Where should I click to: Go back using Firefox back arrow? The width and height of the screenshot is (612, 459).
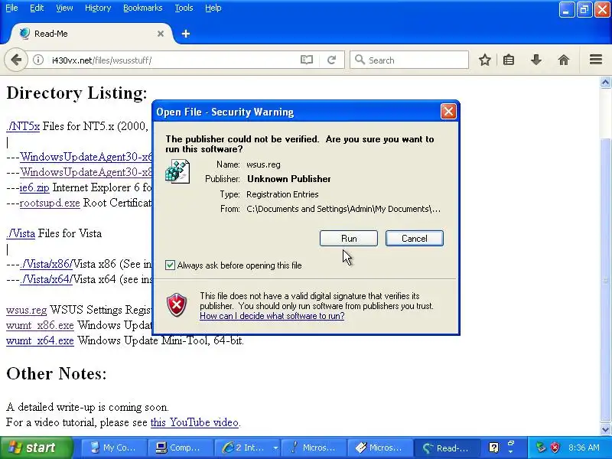tap(16, 60)
